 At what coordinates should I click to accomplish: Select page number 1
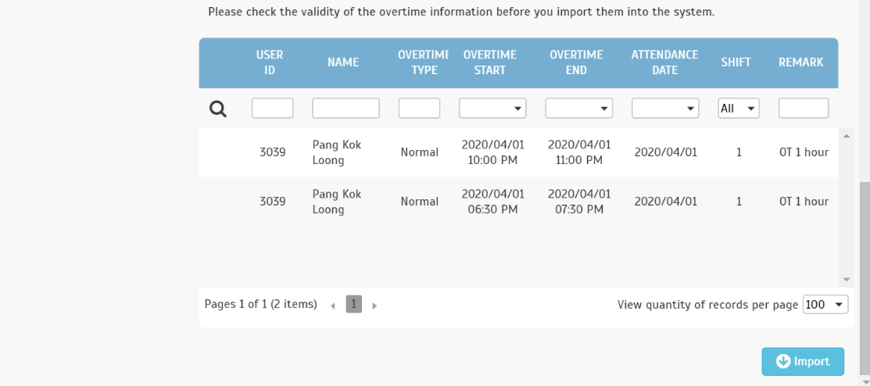pyautogui.click(x=354, y=304)
